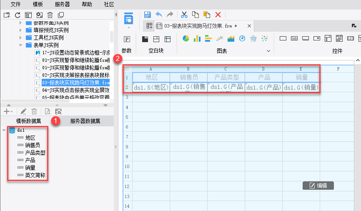Save the current template

[147, 15]
